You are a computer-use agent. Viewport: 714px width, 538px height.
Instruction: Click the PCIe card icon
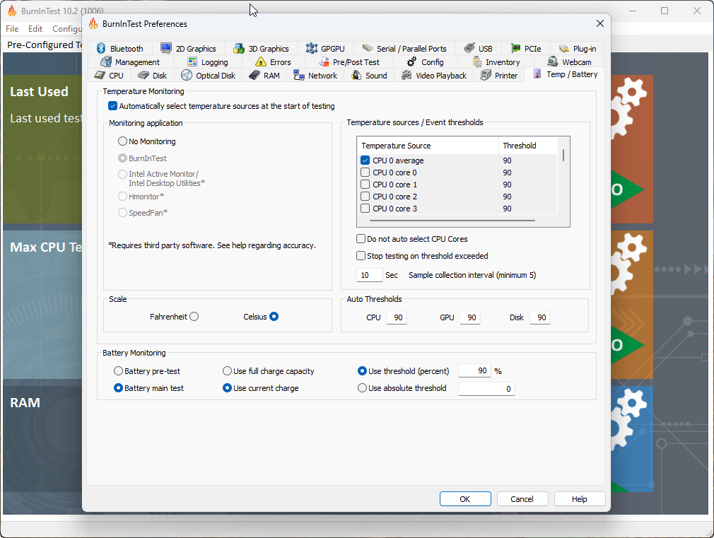point(515,48)
